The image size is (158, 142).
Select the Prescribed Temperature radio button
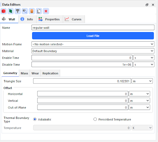[95, 119]
